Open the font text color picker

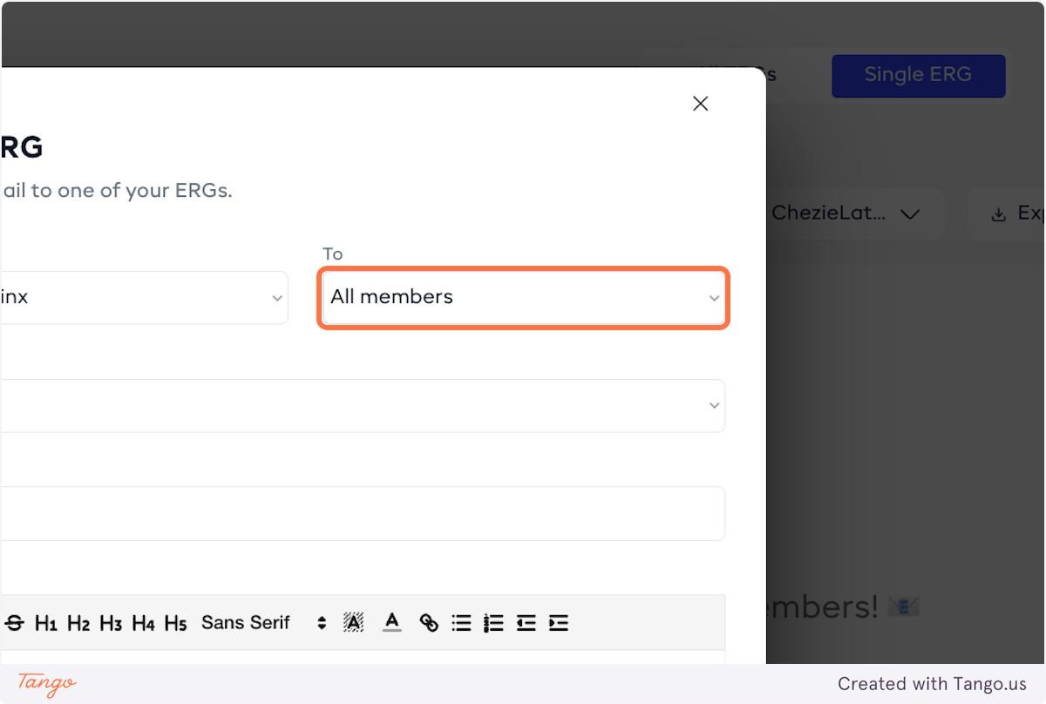coord(392,623)
